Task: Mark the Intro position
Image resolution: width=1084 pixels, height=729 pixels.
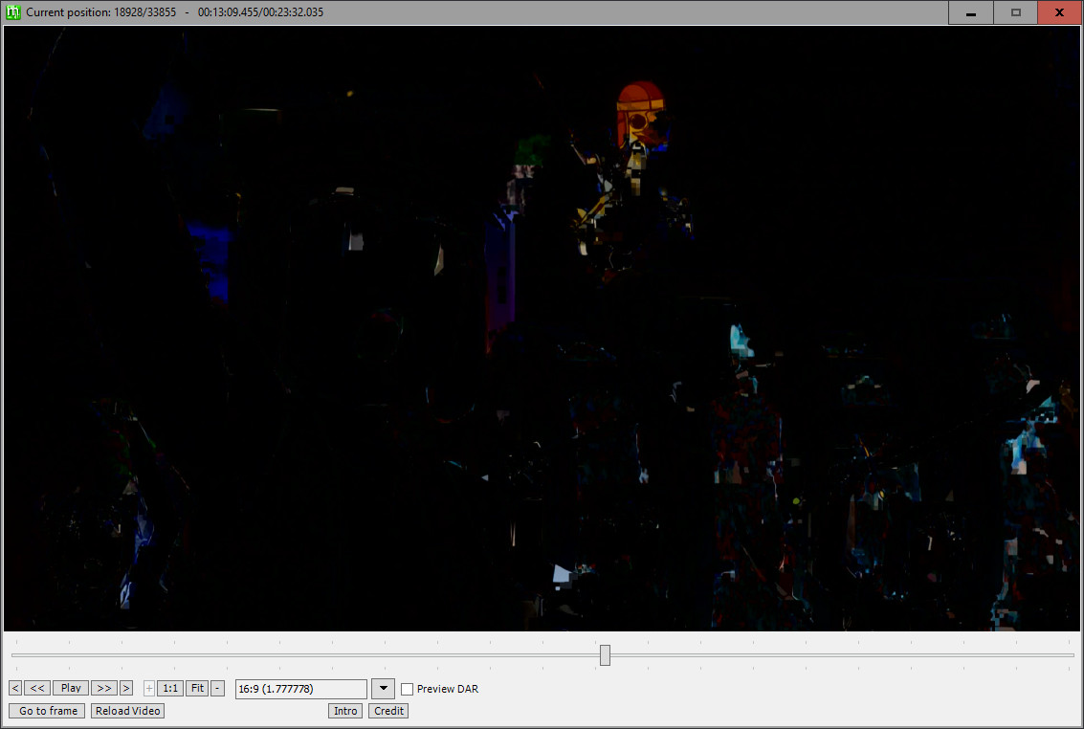Action: 345,710
